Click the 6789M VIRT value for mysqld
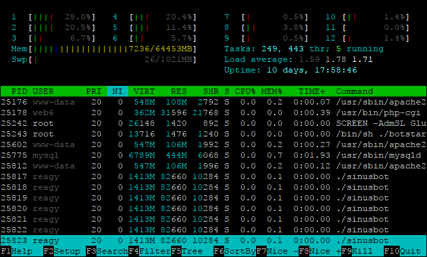 point(142,155)
